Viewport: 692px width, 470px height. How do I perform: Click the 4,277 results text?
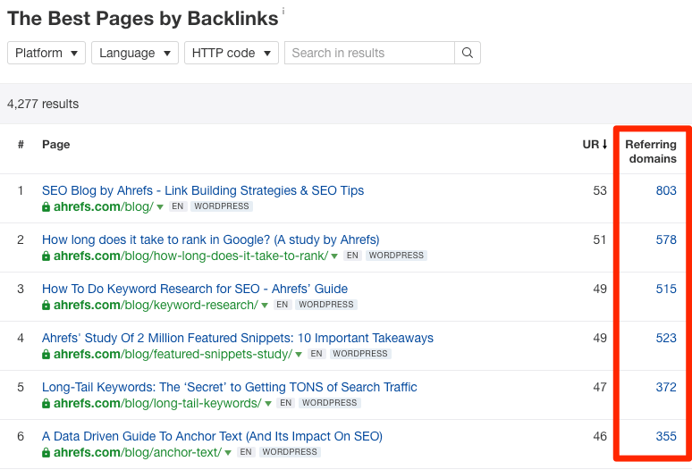tap(43, 104)
